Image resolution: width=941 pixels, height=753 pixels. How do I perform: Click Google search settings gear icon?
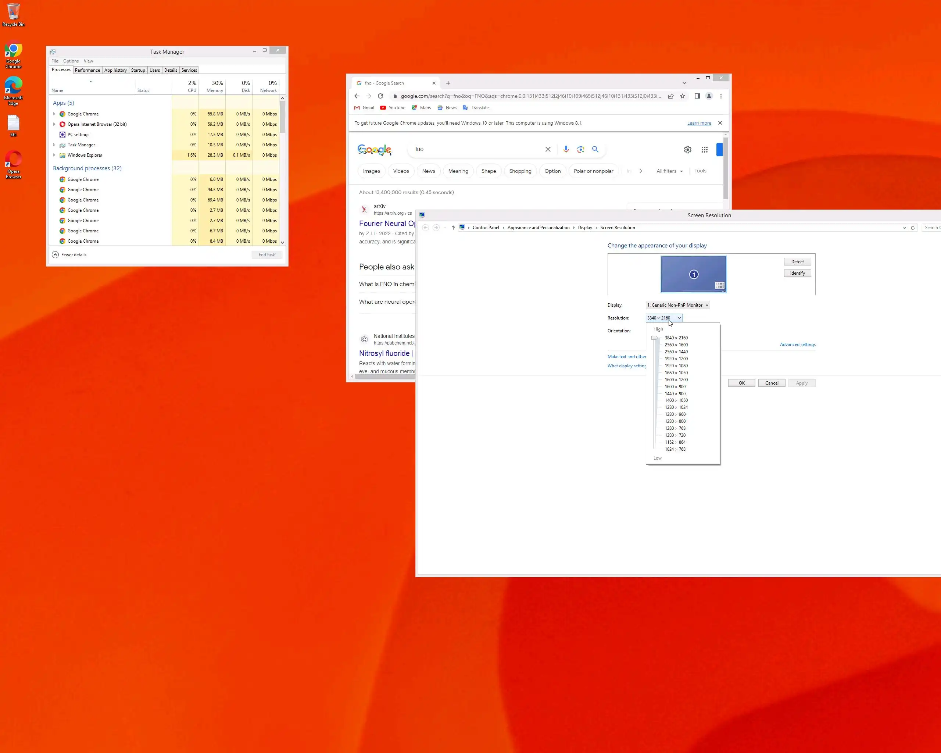coord(687,150)
